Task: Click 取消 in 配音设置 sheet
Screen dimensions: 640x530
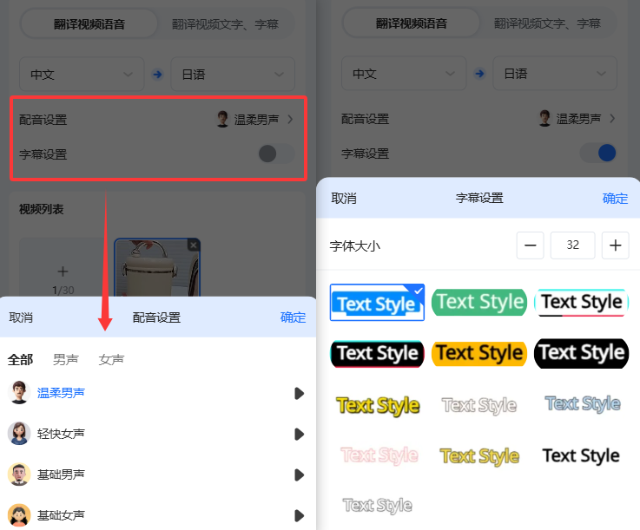Action: point(21,317)
